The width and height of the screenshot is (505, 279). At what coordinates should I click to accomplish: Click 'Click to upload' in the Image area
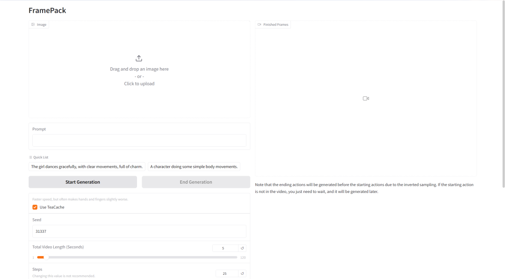[x=139, y=84]
